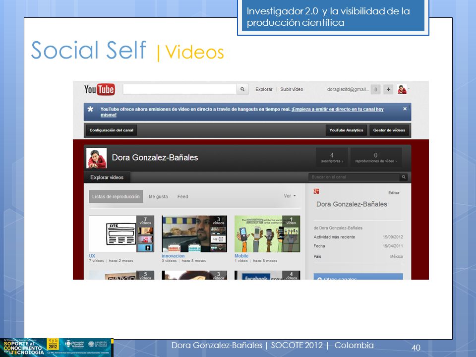Click the date 19/04/2011

pos(393,246)
